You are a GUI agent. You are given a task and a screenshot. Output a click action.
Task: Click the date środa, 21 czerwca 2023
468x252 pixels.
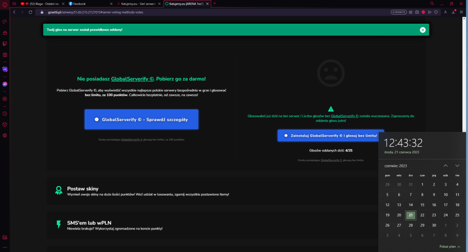(x=402, y=152)
